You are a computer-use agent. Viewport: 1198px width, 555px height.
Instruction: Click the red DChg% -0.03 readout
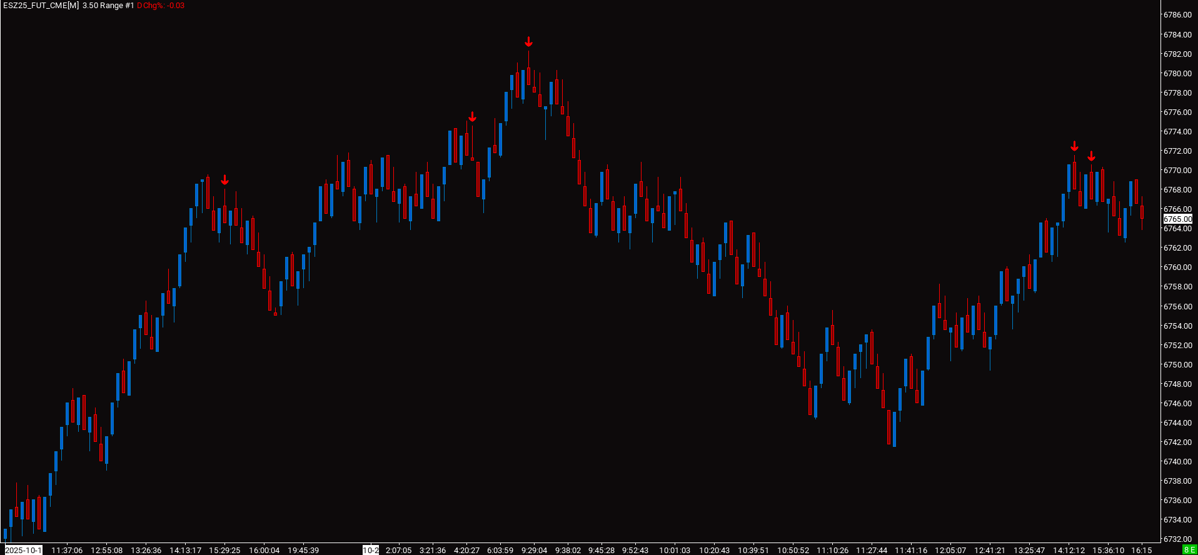(161, 6)
